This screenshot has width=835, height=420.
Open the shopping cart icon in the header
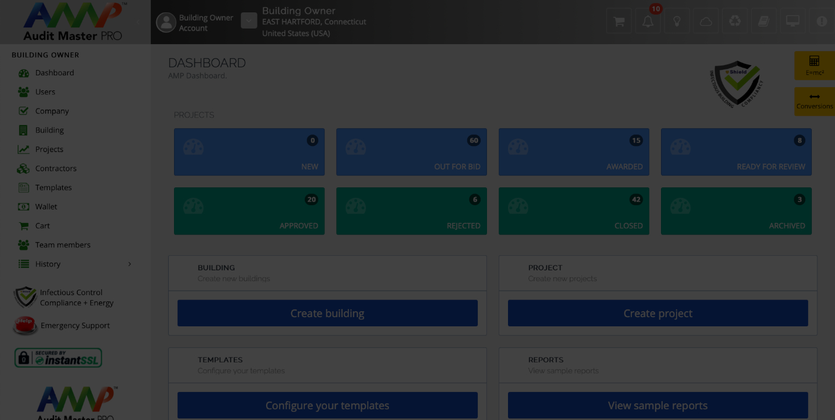tap(618, 21)
